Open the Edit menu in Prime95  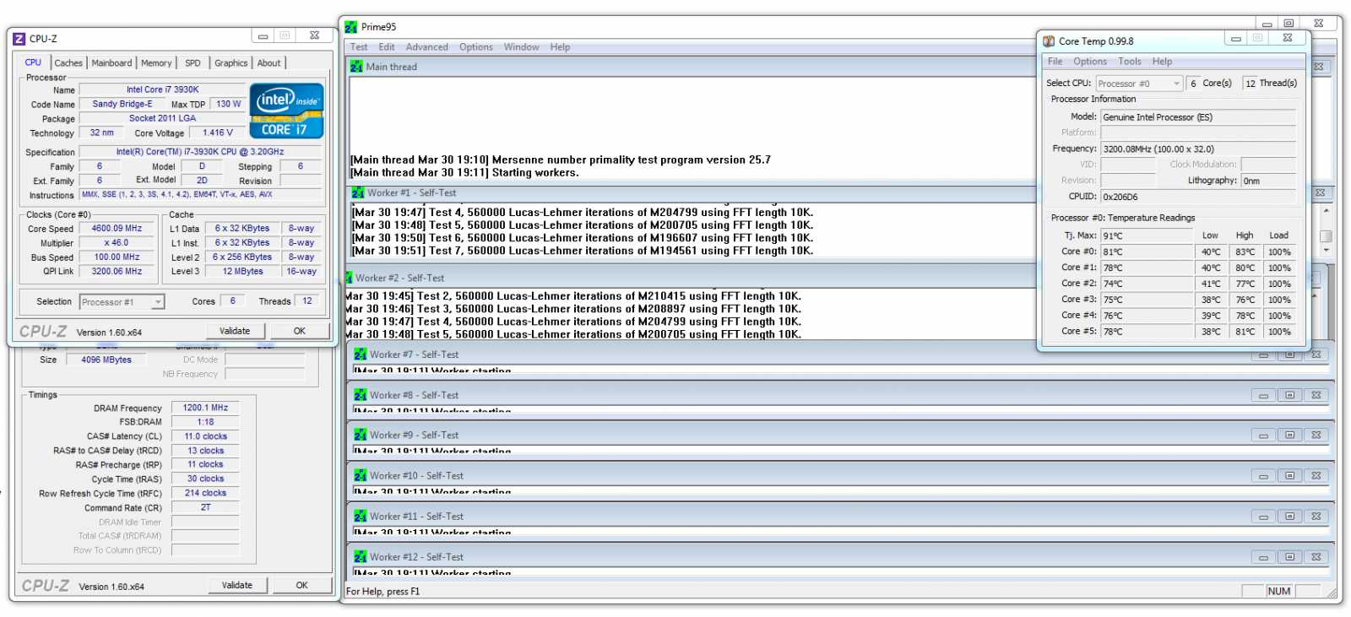[387, 47]
